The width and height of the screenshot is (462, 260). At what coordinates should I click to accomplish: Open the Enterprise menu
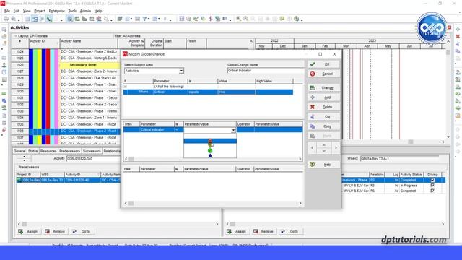coord(56,11)
